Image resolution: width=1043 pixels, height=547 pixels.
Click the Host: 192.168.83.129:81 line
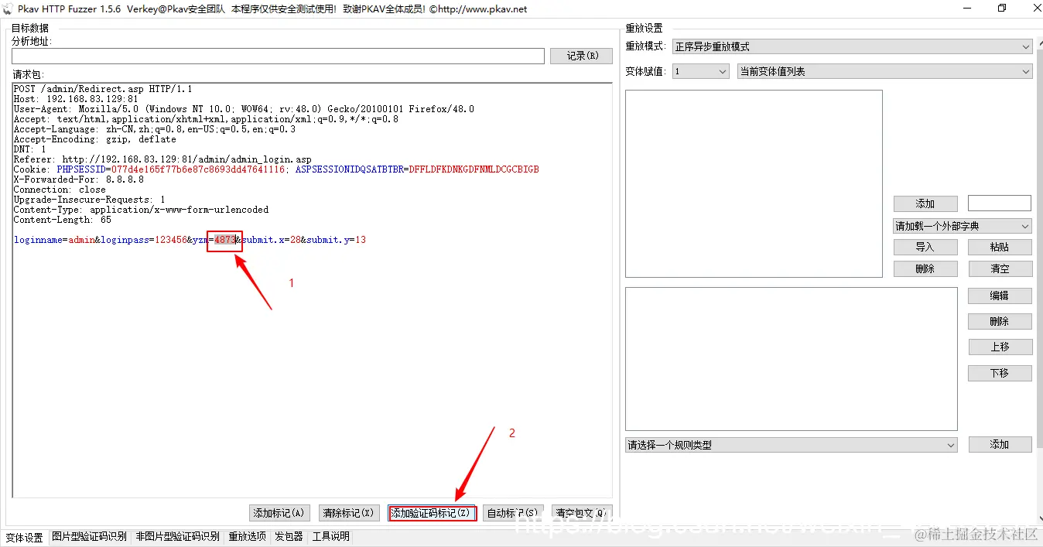[x=76, y=99]
